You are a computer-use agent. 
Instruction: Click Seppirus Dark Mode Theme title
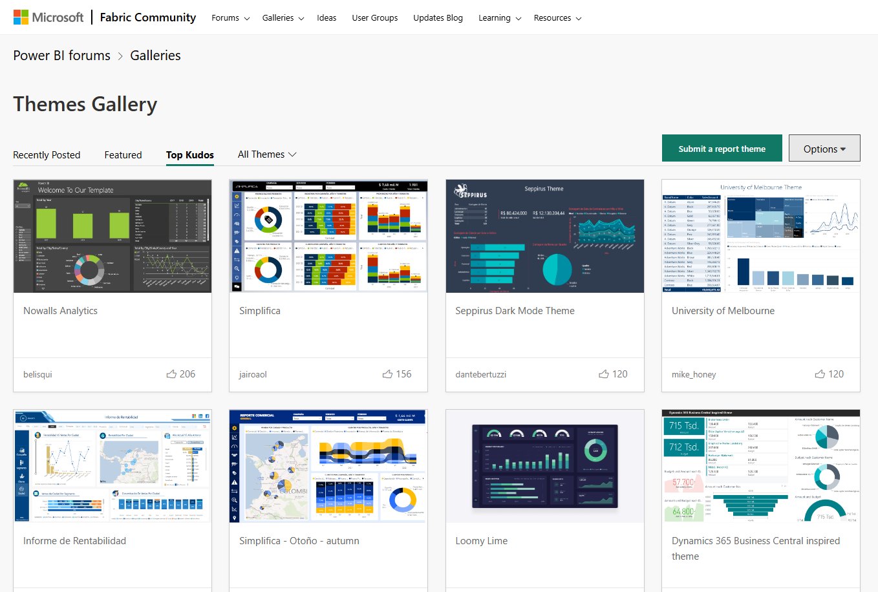pyautogui.click(x=515, y=311)
